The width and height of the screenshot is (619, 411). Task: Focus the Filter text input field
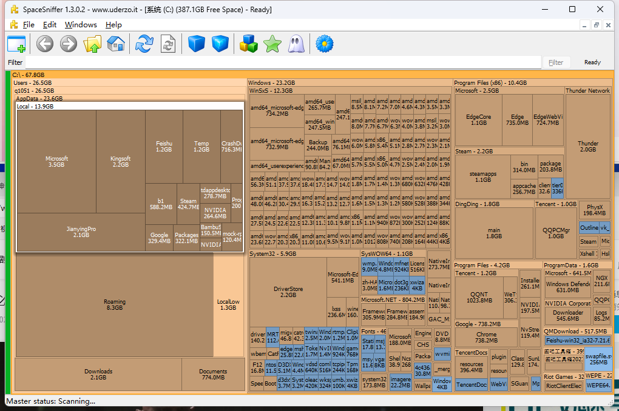tap(283, 62)
